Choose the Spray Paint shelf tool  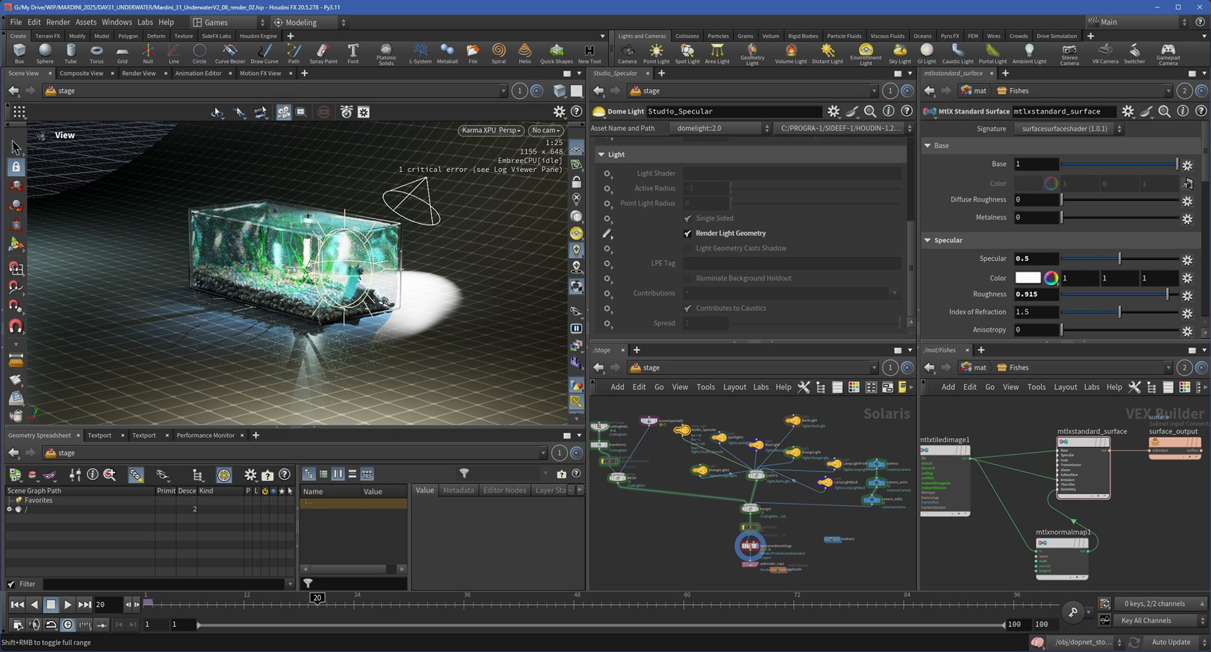323,54
